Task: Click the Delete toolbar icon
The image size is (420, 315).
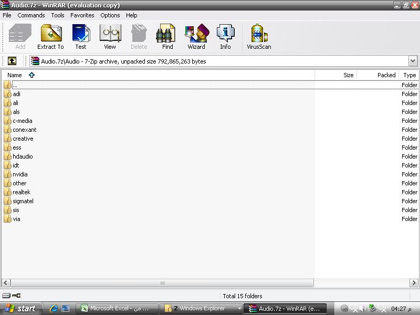Action: click(139, 37)
